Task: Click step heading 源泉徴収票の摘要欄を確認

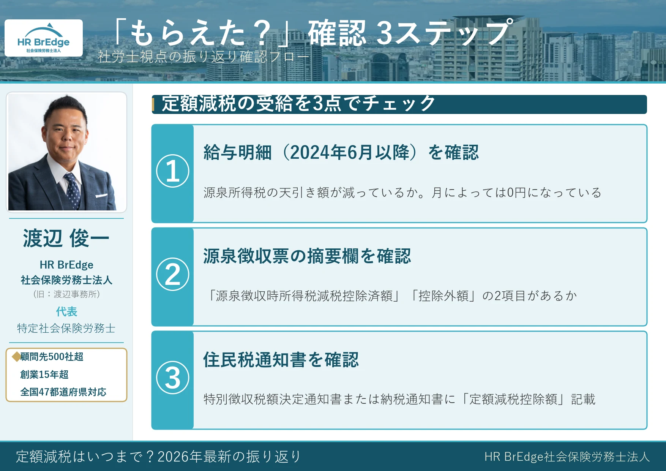Action: coord(307,256)
